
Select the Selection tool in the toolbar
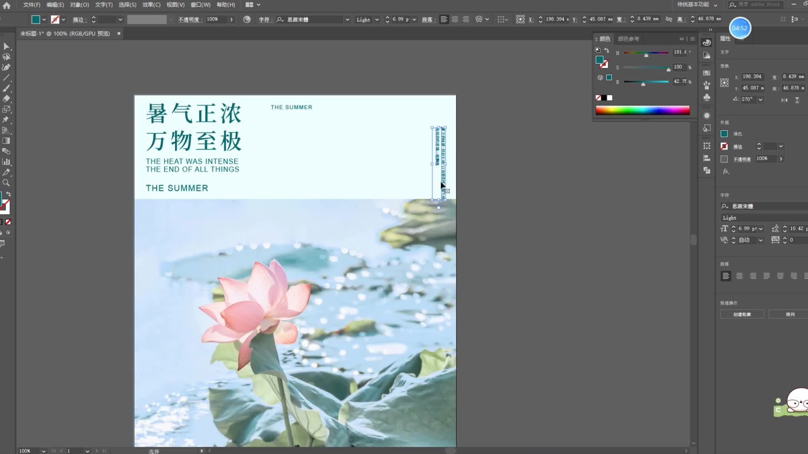coord(6,46)
